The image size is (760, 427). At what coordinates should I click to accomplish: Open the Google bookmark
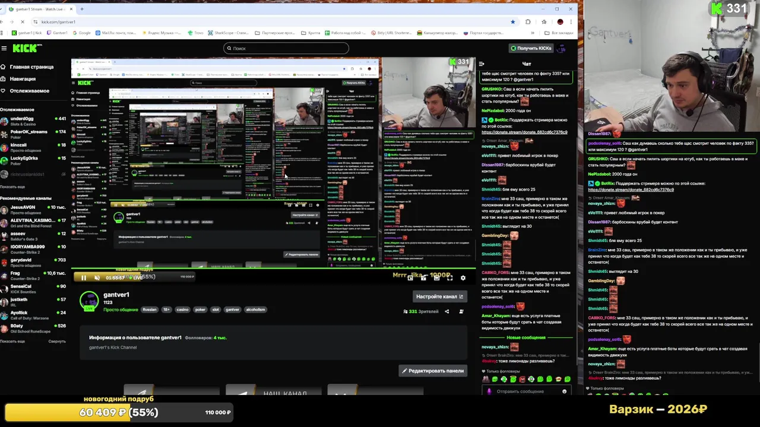coord(81,33)
